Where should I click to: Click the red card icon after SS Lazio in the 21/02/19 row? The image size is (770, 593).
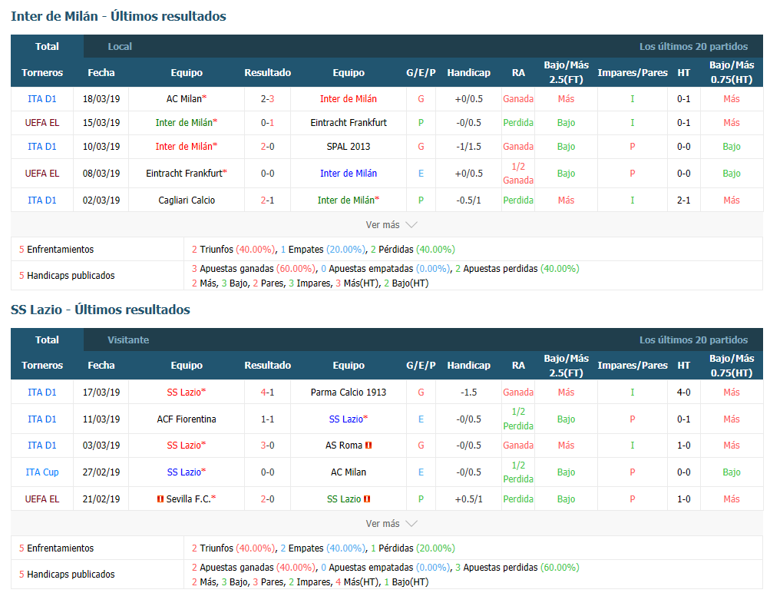tap(367, 499)
